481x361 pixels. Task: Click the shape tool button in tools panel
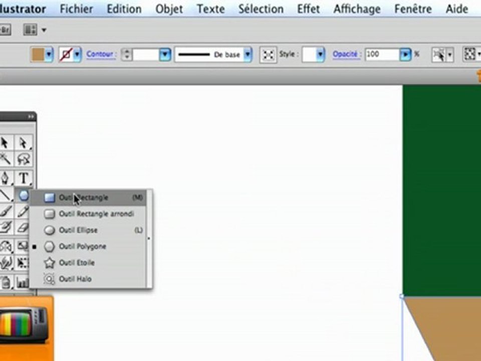click(x=24, y=195)
